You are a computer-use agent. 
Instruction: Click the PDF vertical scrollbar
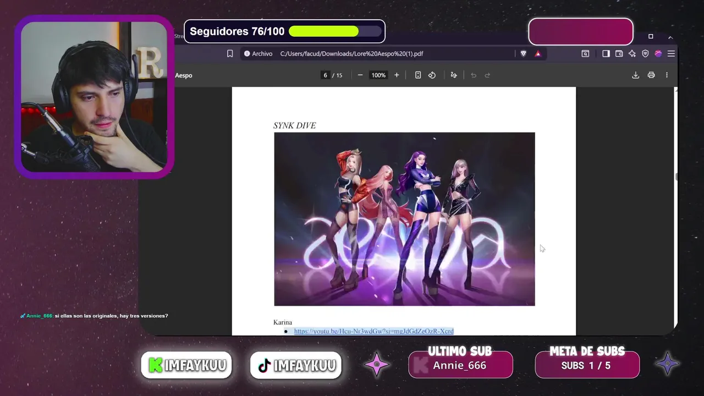click(676, 176)
